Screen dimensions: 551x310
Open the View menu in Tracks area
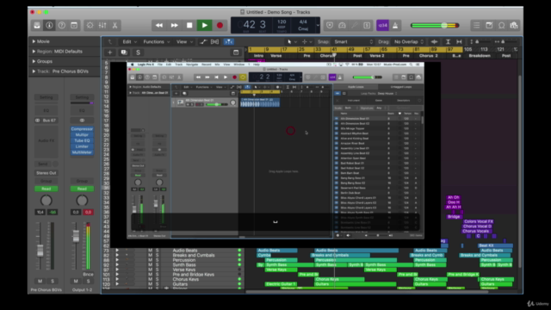[x=184, y=42]
